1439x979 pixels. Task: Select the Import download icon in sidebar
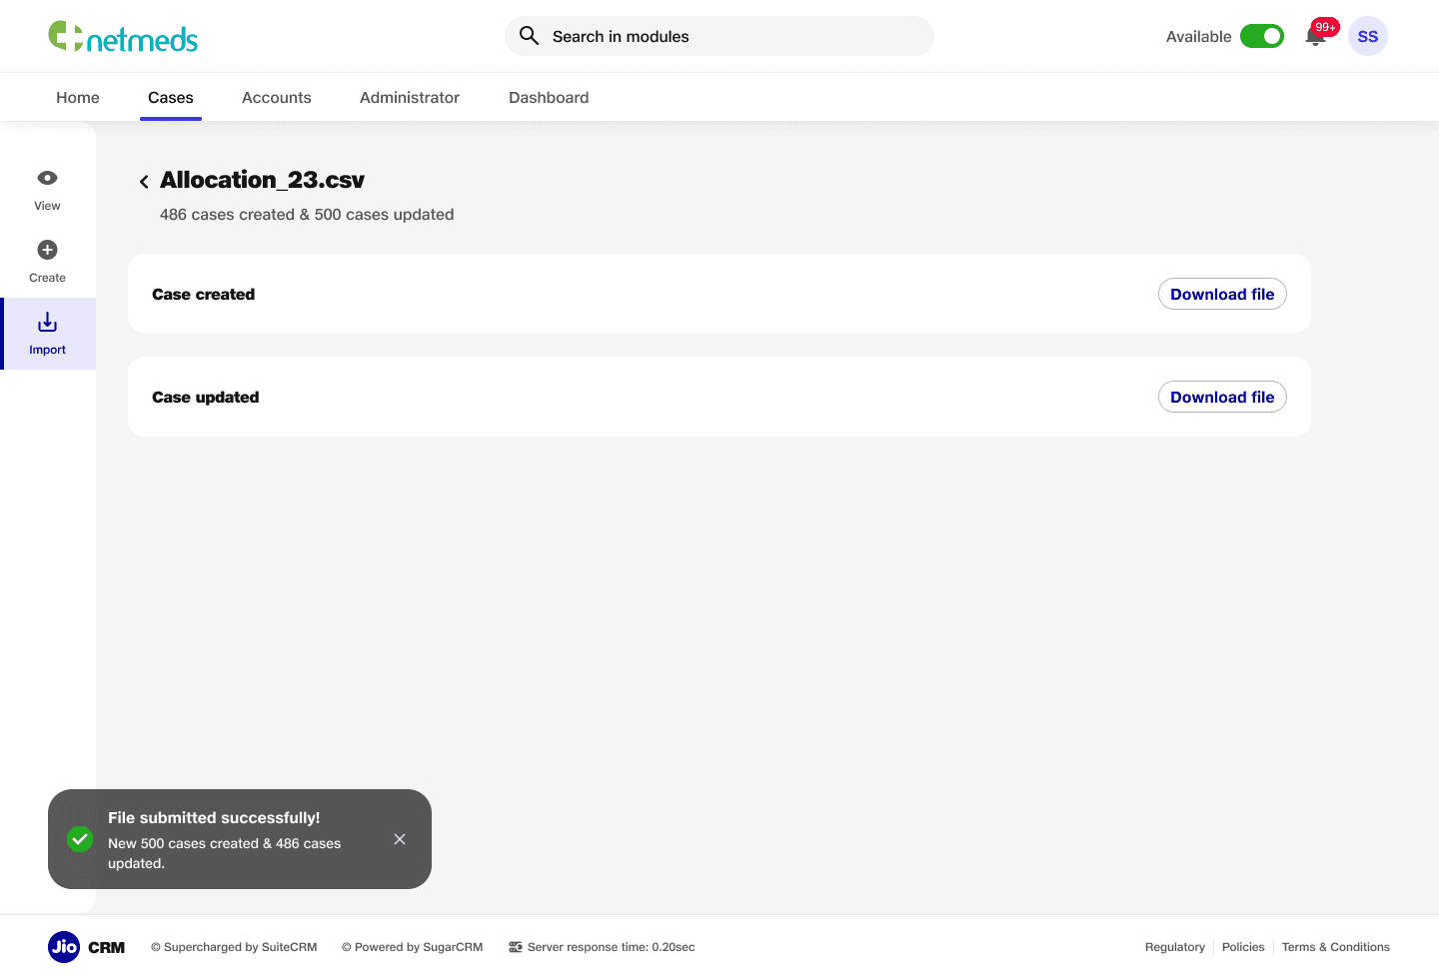(x=47, y=322)
